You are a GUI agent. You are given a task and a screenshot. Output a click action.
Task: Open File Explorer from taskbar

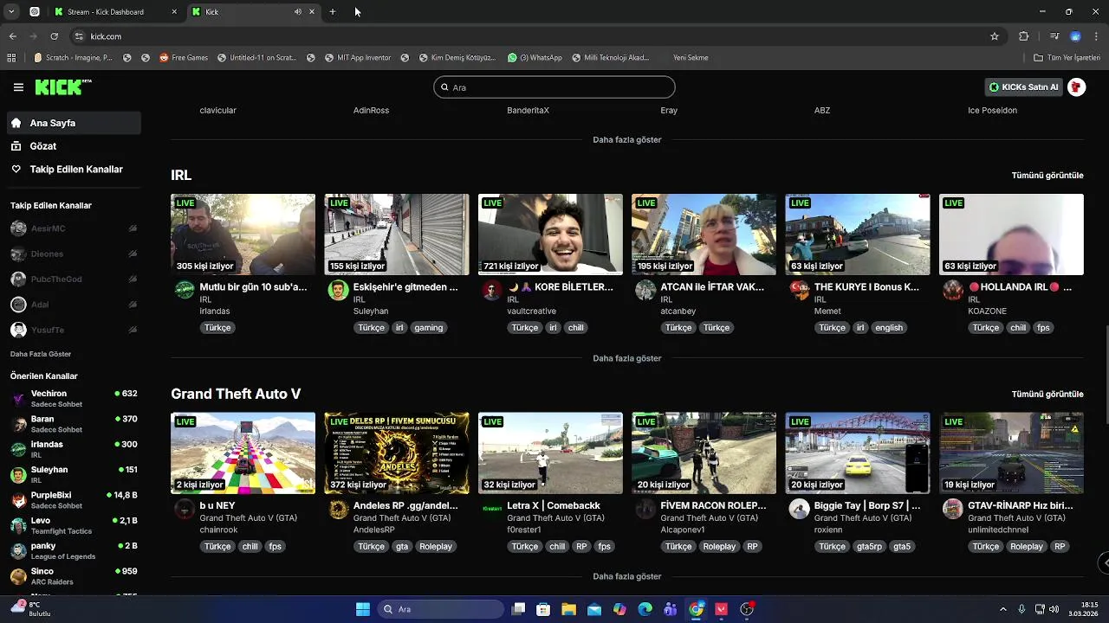tap(568, 609)
